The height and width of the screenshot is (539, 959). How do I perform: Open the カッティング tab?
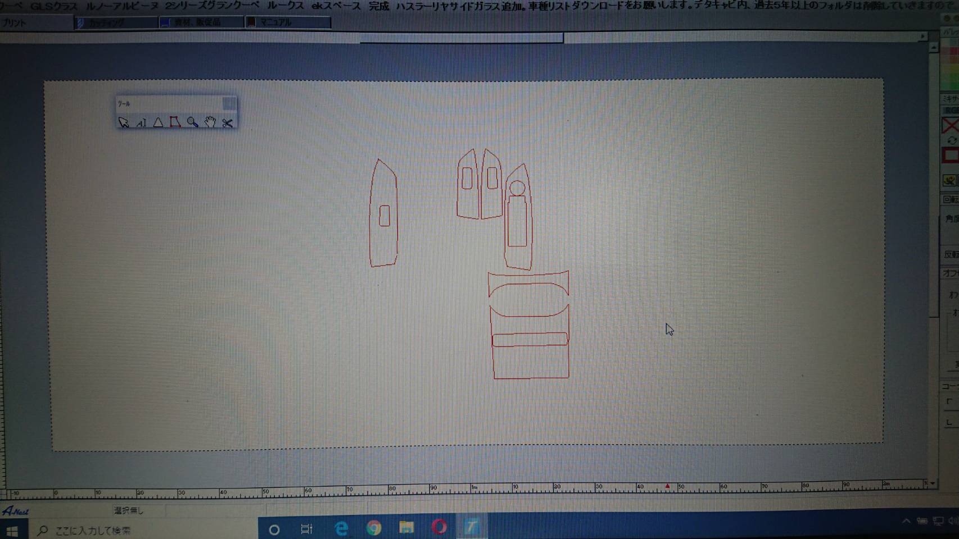tap(116, 22)
